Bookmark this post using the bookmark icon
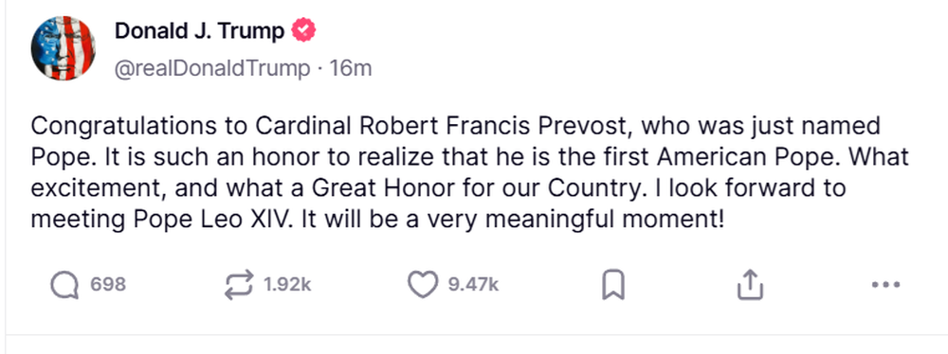This screenshot has width=948, height=354. click(613, 285)
